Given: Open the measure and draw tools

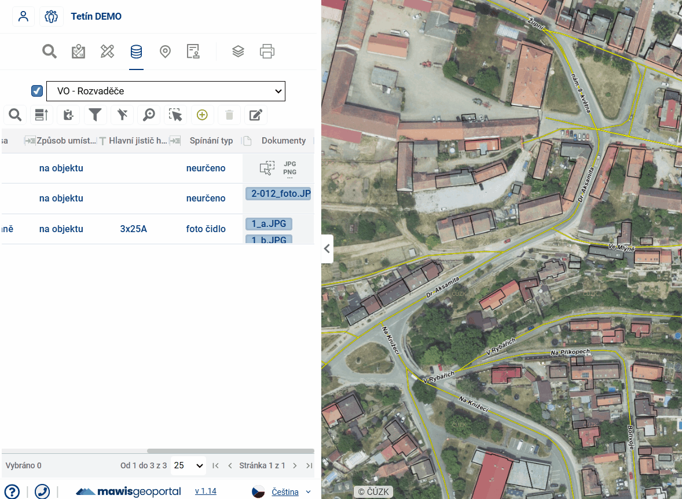Looking at the screenshot, I should pos(107,52).
